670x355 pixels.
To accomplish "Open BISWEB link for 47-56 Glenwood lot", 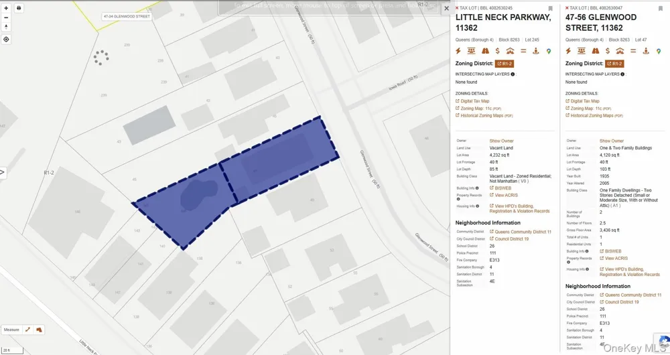I will click(610, 251).
